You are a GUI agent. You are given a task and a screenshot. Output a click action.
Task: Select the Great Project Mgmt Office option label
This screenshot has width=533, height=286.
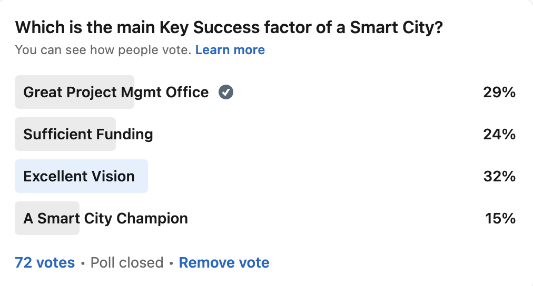coord(116,93)
